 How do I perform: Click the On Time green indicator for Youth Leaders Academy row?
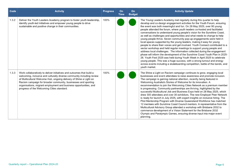(121, 22)
